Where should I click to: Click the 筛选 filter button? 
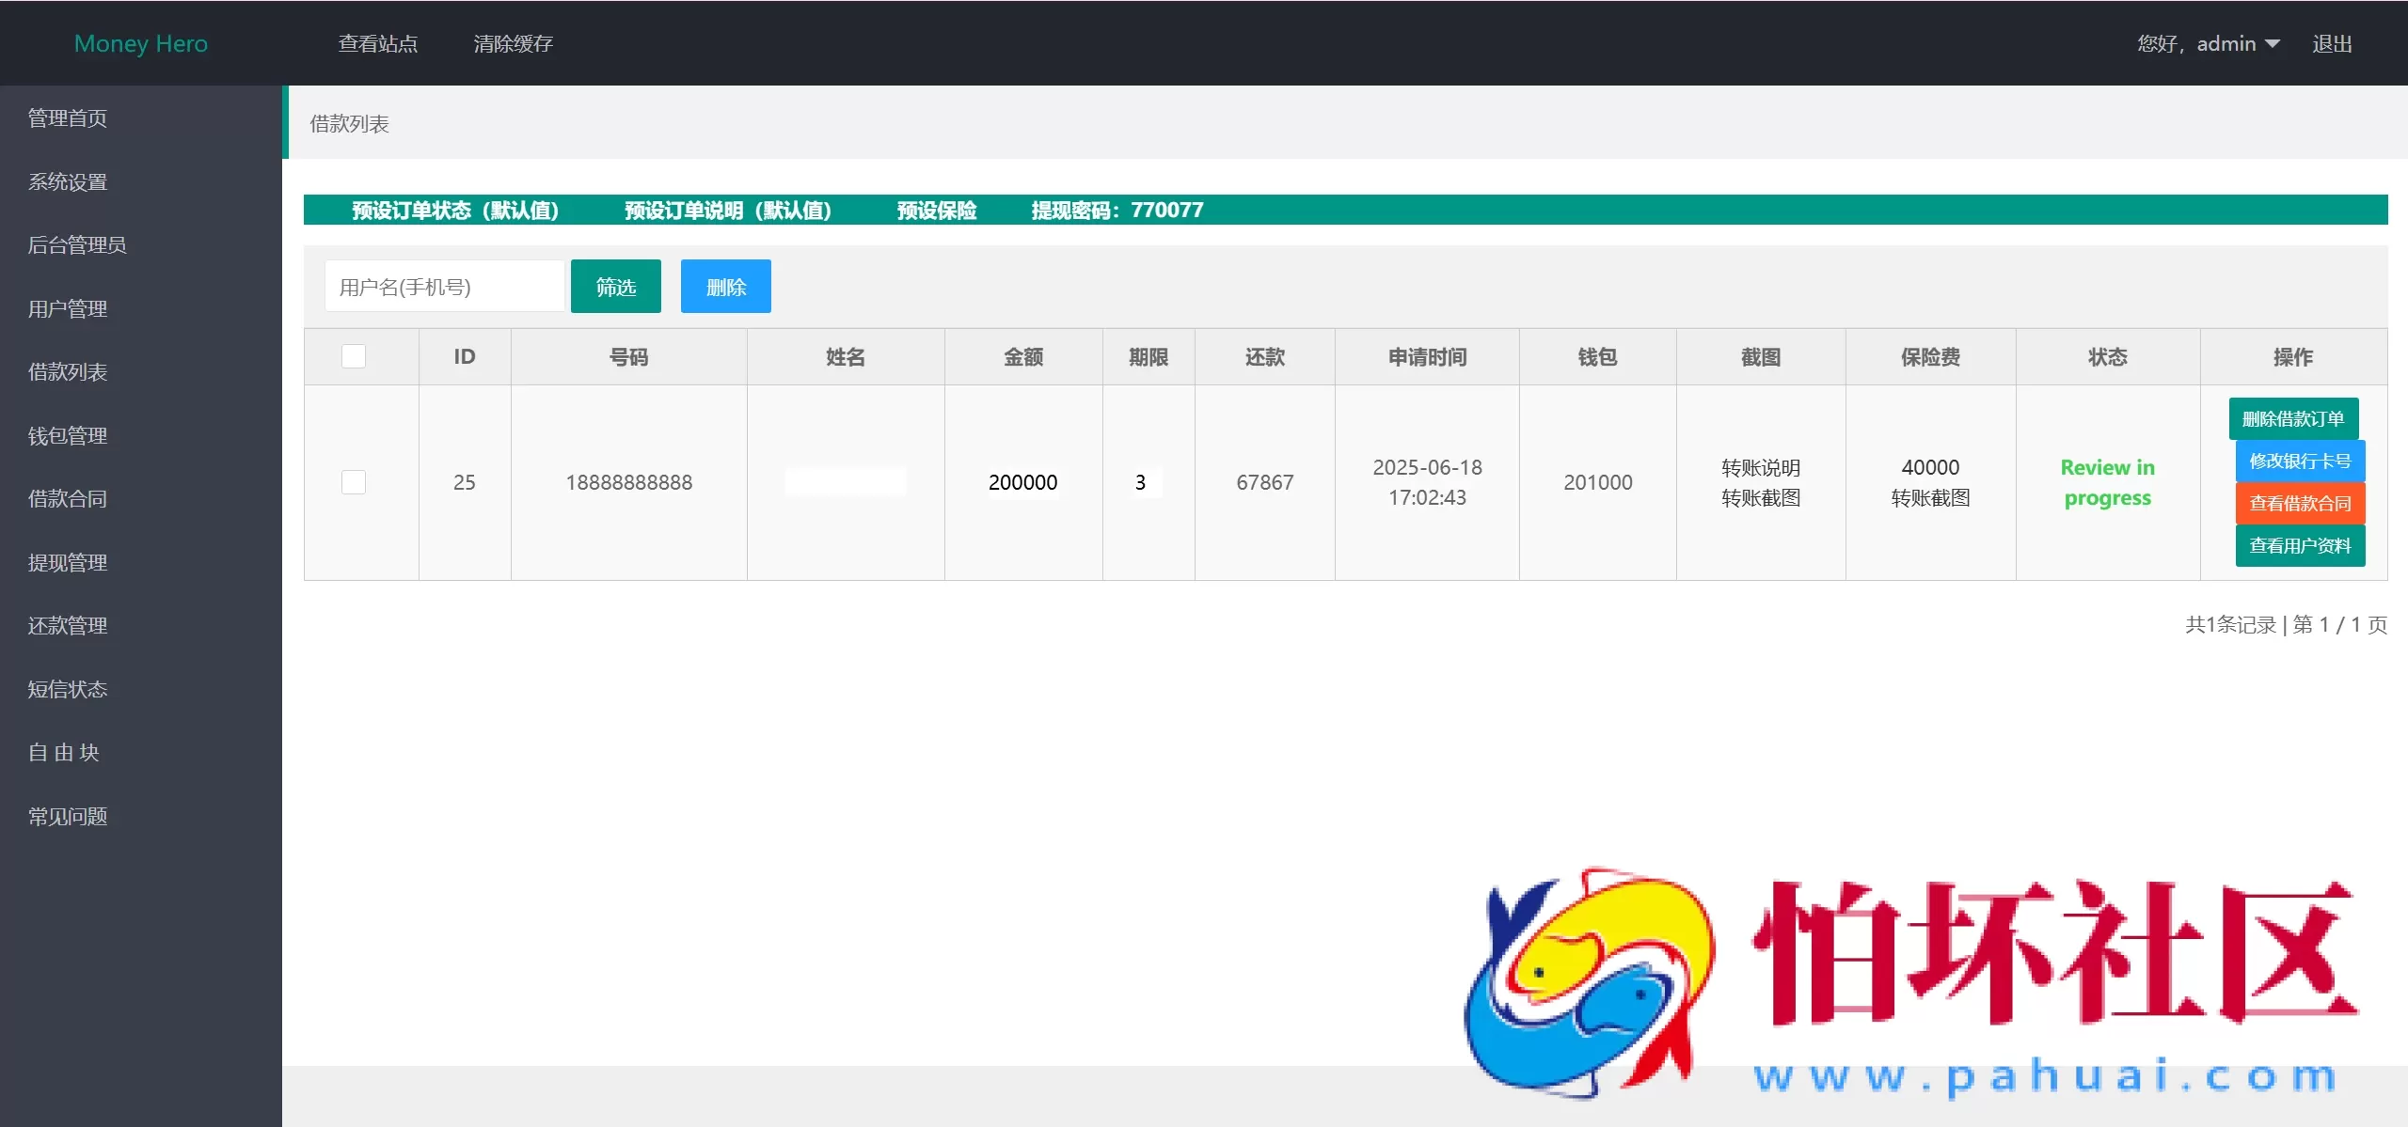(615, 286)
